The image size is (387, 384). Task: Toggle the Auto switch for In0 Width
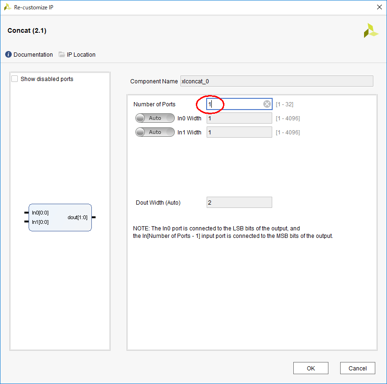155,118
